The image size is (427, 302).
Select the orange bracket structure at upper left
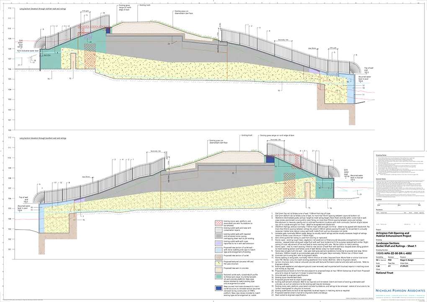coord(29,62)
